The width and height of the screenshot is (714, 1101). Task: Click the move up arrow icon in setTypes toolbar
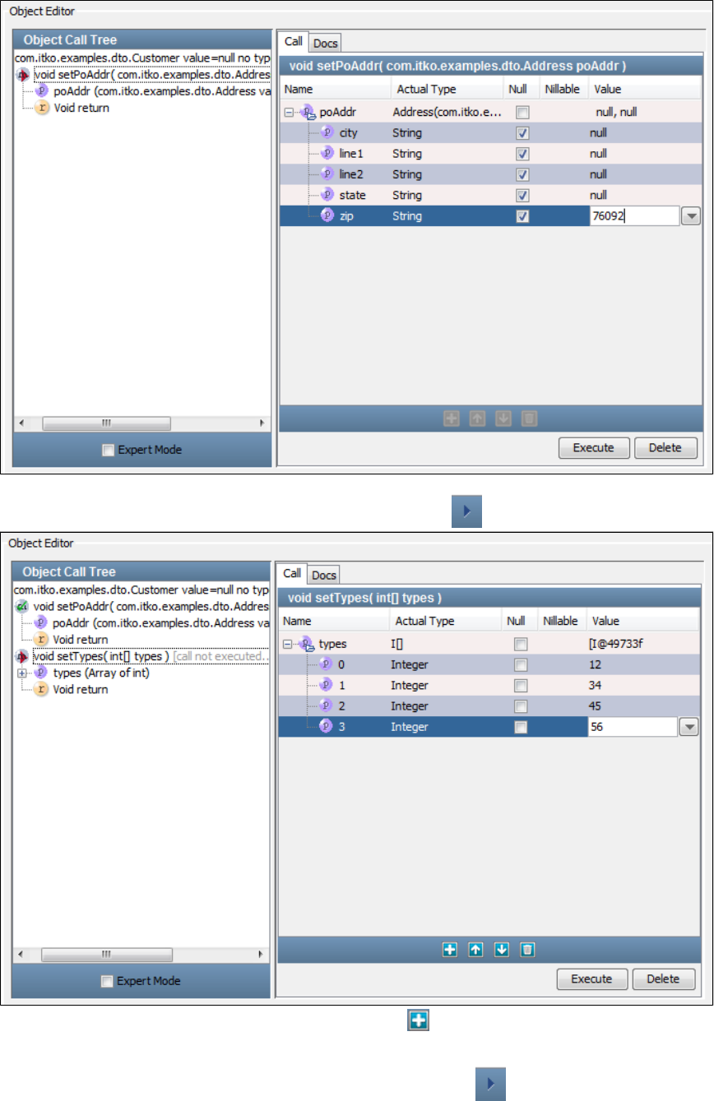[475, 950]
